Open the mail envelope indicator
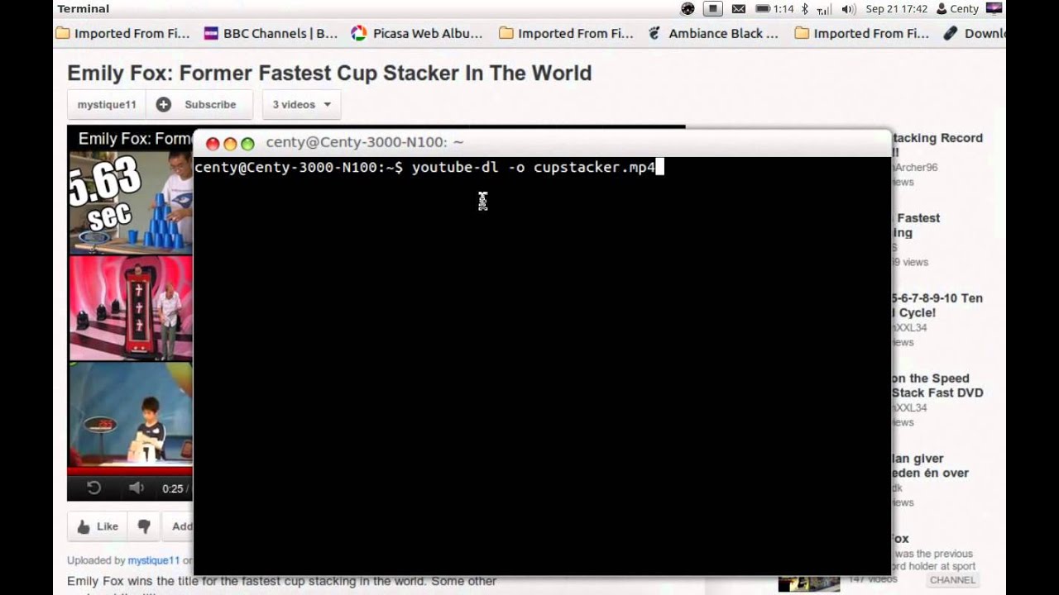The image size is (1059, 595). click(x=738, y=9)
